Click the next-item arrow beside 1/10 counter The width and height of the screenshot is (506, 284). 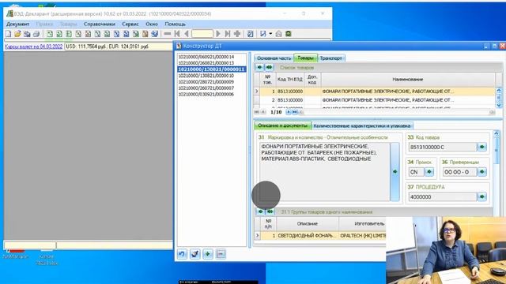(x=289, y=112)
